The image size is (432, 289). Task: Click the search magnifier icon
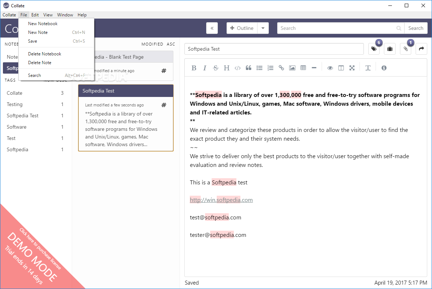398,28
